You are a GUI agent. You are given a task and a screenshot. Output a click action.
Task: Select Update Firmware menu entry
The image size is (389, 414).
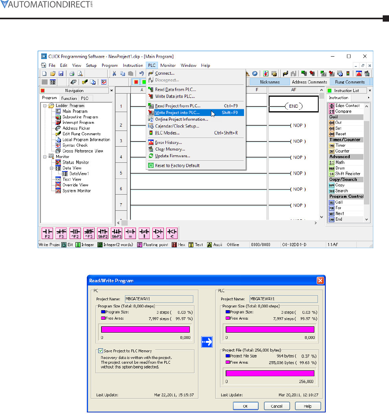coord(196,156)
